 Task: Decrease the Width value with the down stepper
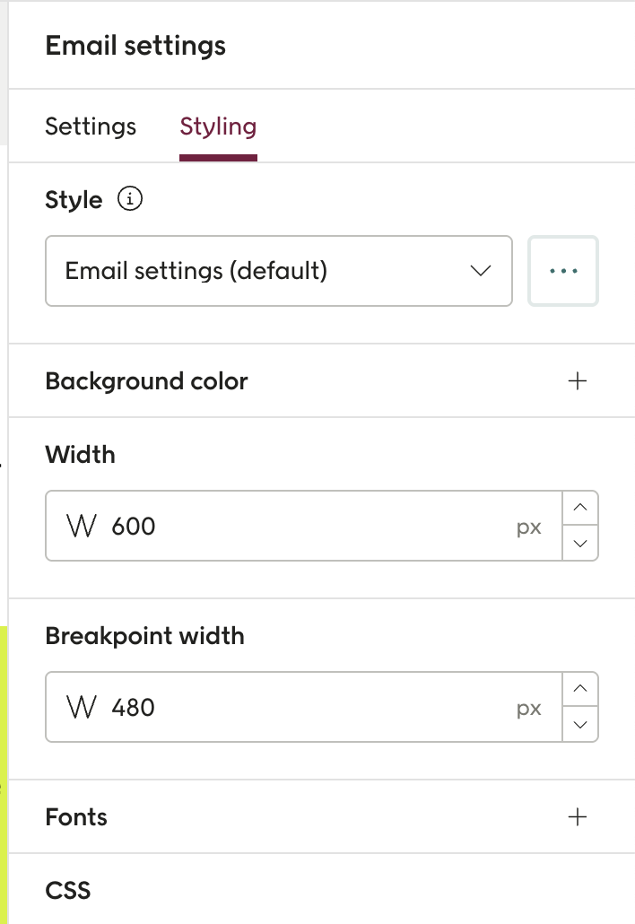pos(580,543)
